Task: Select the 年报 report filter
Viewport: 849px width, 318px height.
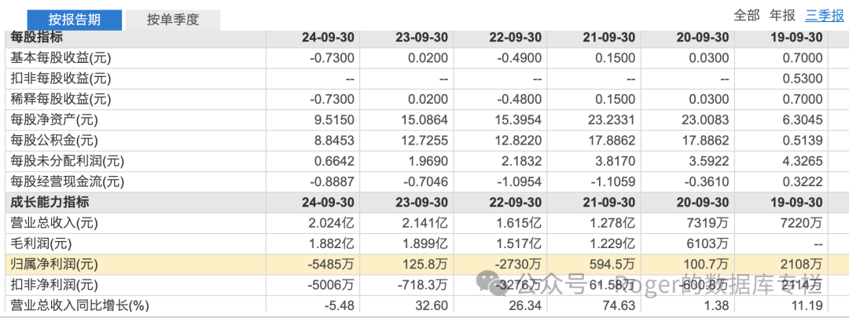Action: click(x=782, y=15)
